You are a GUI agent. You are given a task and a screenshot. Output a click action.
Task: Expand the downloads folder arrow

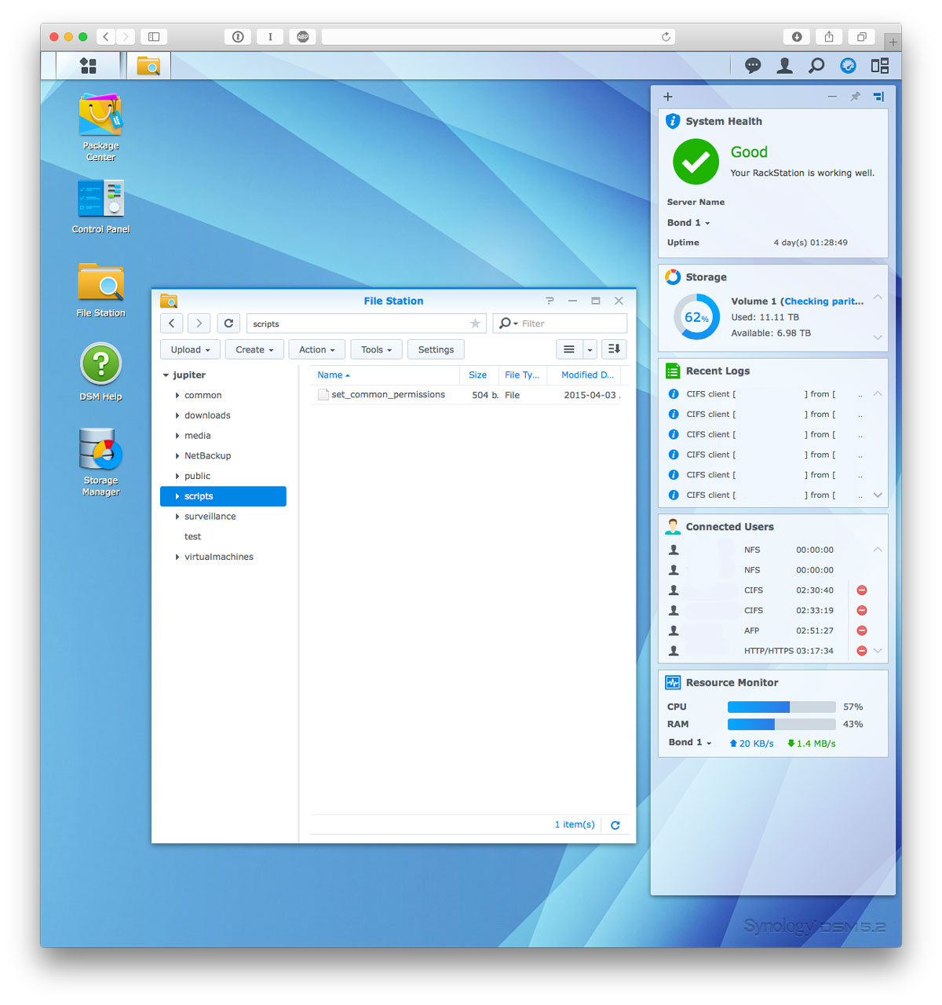click(x=177, y=416)
